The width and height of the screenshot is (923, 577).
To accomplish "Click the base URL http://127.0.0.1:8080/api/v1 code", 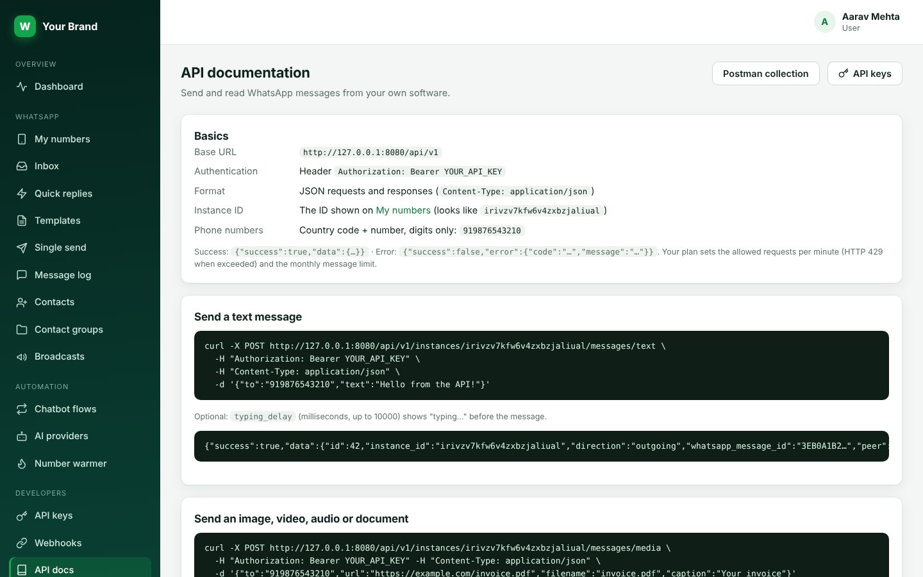I will [x=370, y=153].
